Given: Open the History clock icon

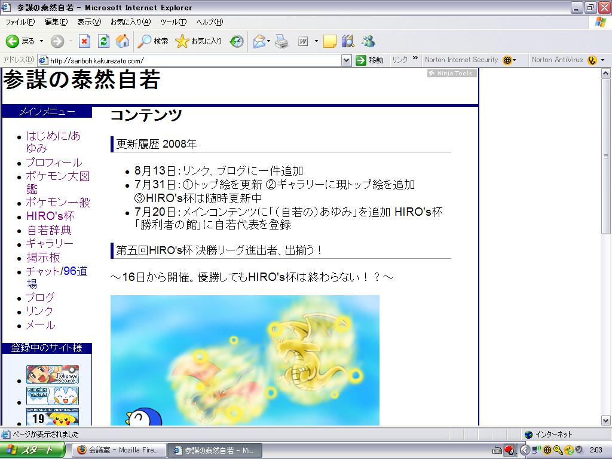Looking at the screenshot, I should [x=237, y=41].
